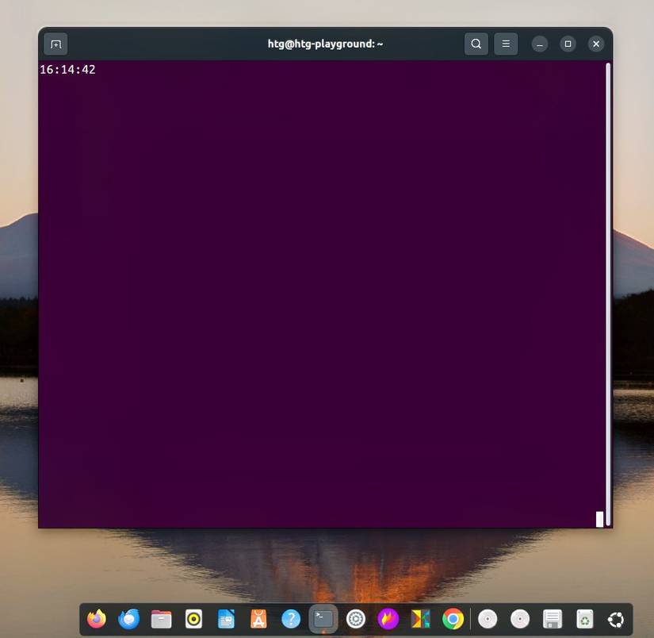Minimize the terminal window
Image resolution: width=654 pixels, height=638 pixels.
[540, 44]
